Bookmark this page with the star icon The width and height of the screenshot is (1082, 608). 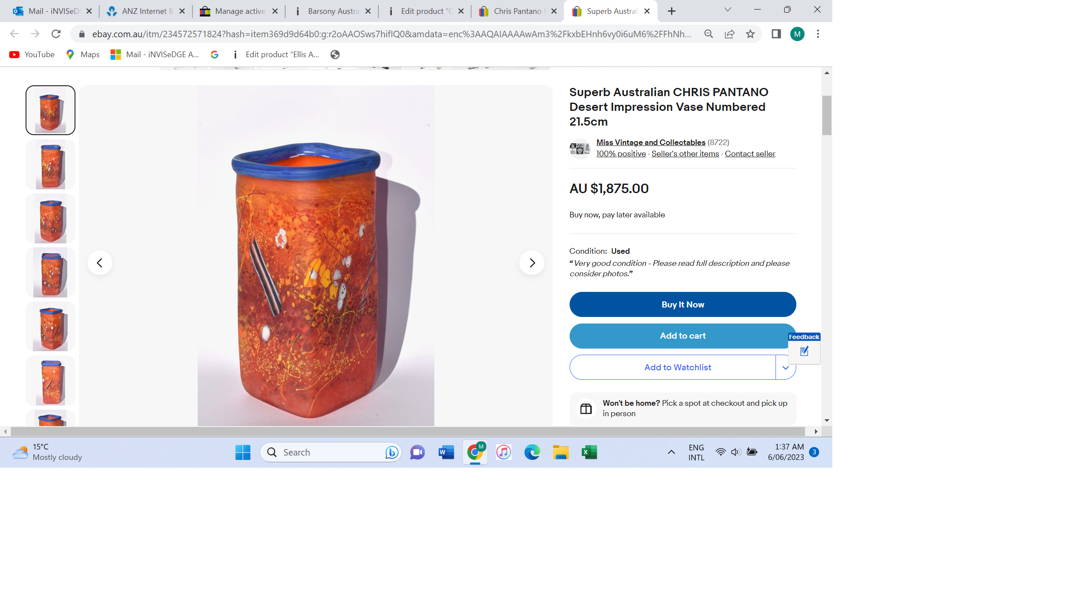(750, 34)
